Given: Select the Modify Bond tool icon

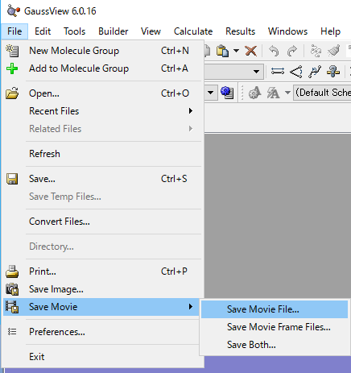Looking at the screenshot, I should tap(278, 72).
